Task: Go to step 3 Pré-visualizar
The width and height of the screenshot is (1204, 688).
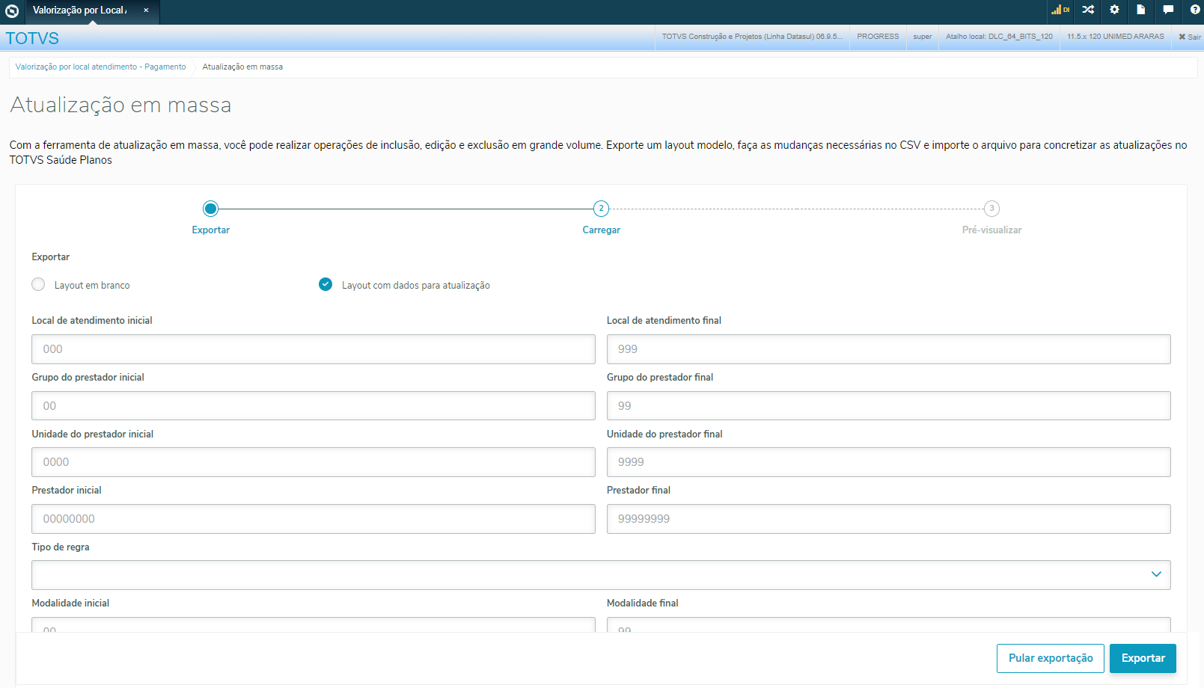Action: 991,209
